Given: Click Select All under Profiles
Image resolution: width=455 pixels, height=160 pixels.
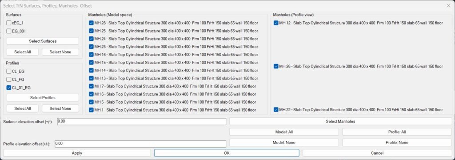Looking at the screenshot, I should [x=23, y=108].
